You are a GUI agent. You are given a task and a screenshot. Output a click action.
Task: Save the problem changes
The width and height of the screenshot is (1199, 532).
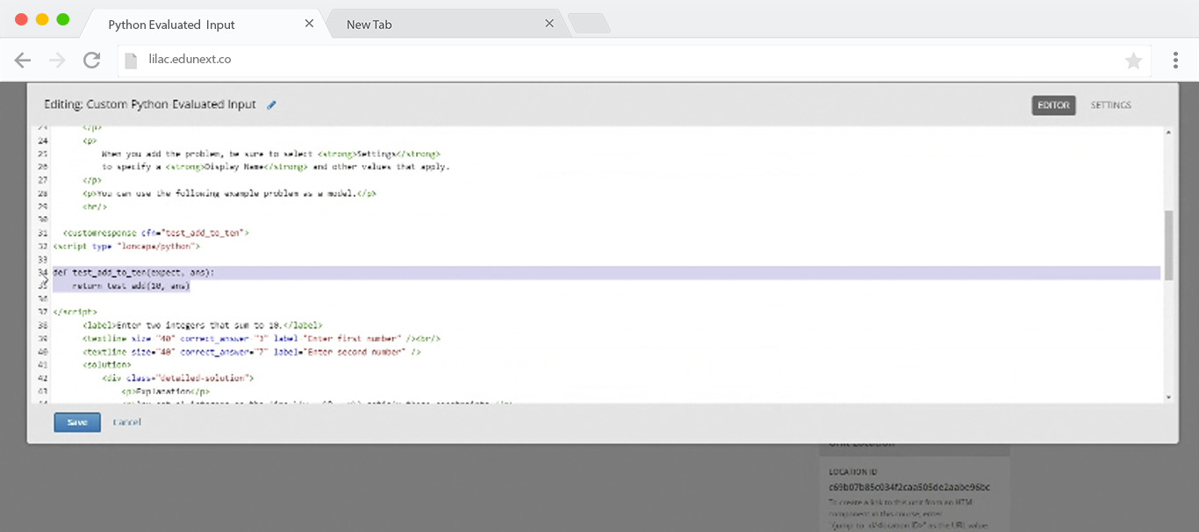click(77, 422)
